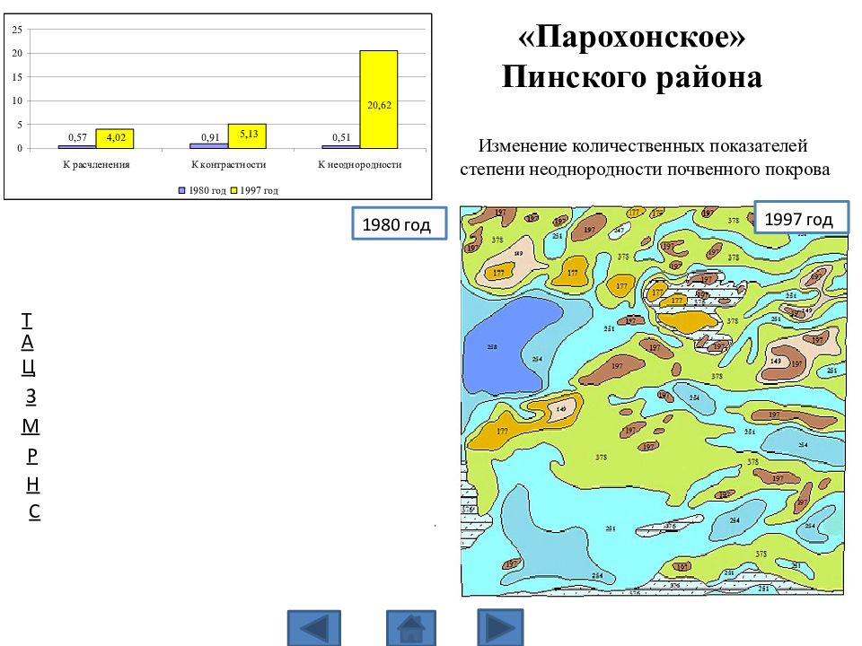Select the «0,91» data label
Screen dimensions: 862x646
click(x=210, y=137)
